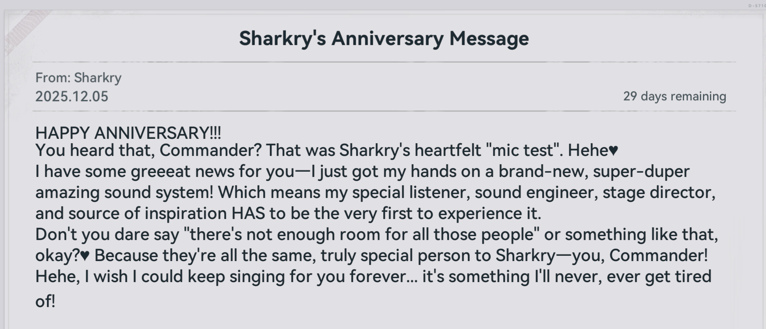Click the black heart after "Hehe"
The height and width of the screenshot is (329, 766).
click(x=613, y=151)
